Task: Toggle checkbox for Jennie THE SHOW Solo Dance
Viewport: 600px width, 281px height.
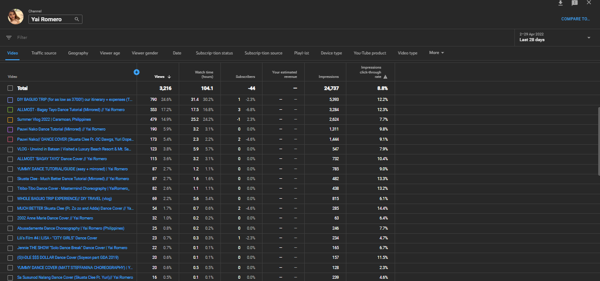Action: [x=10, y=248]
